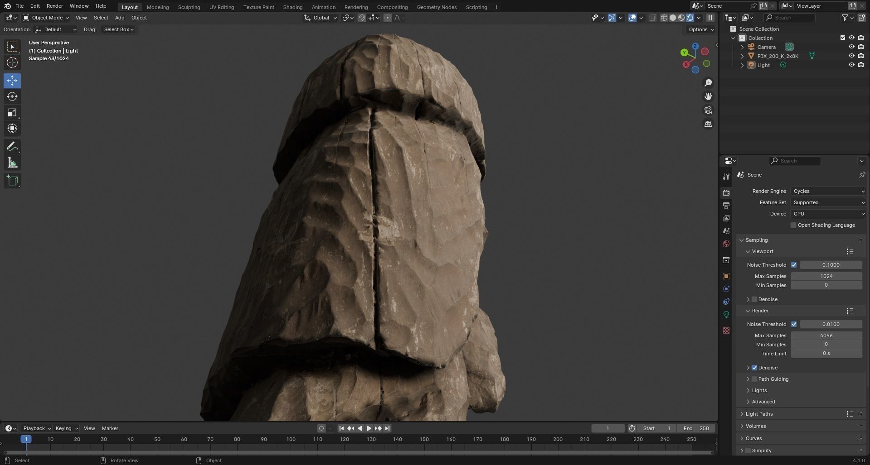Open the Object properties tab
This screenshot has height=465, width=870.
(726, 276)
